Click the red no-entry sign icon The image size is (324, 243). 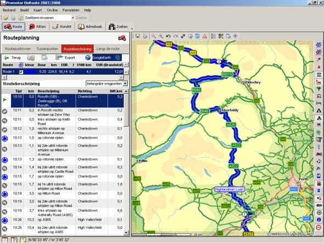[x=319, y=227]
